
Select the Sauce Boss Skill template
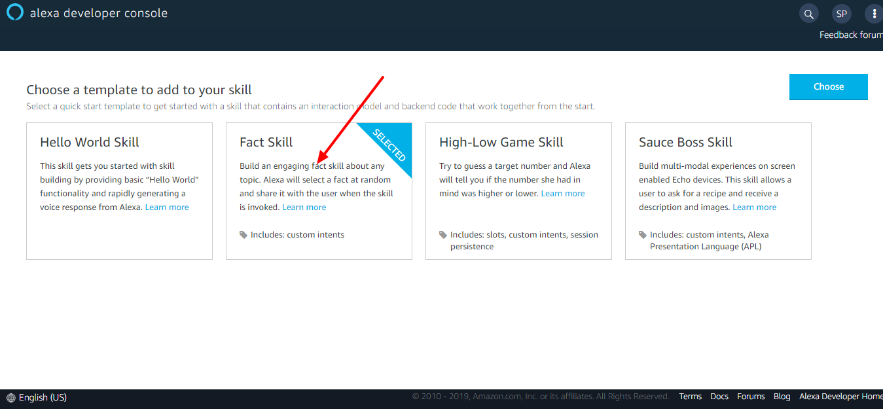[x=718, y=191]
